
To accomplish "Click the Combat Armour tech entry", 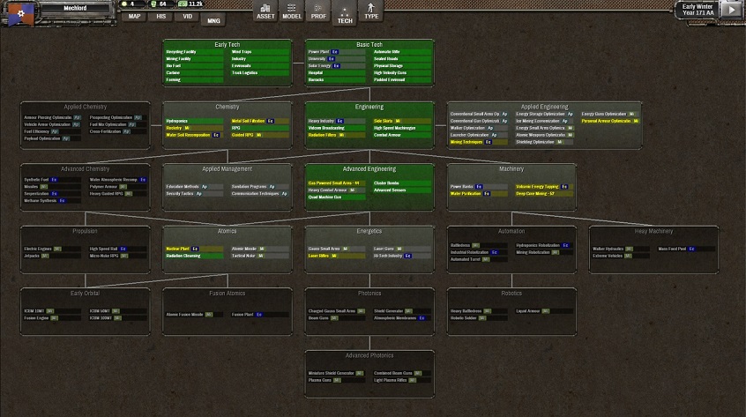I will (x=402, y=135).
